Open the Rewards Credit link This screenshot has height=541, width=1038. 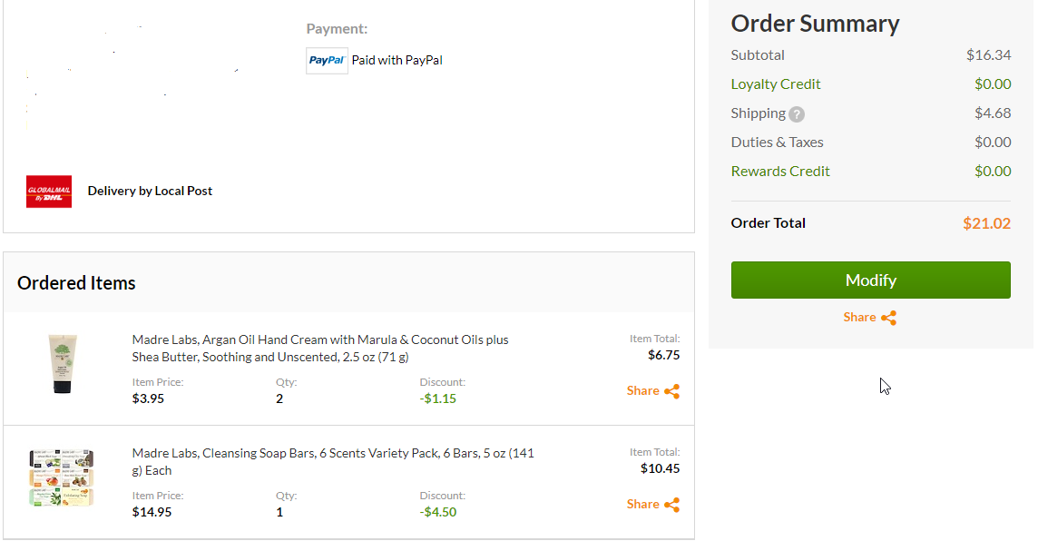pyautogui.click(x=780, y=172)
